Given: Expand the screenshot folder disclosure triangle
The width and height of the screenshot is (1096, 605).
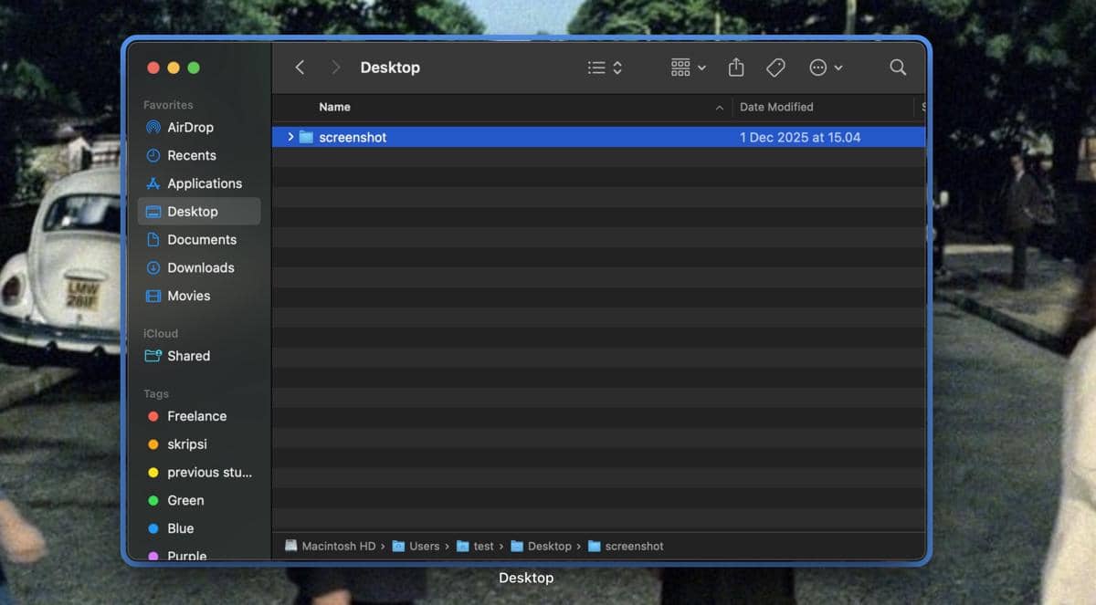Looking at the screenshot, I should click(290, 137).
